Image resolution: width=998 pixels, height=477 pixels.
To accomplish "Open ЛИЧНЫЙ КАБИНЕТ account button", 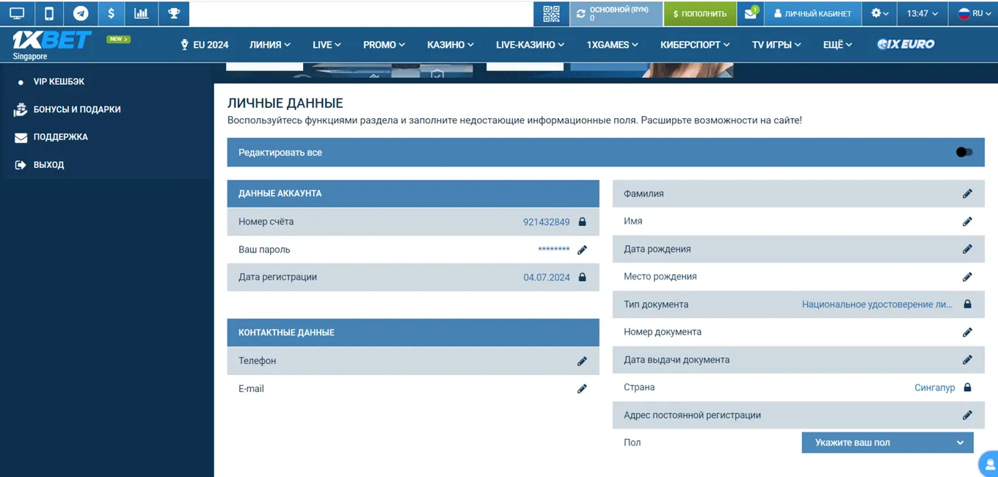I will (812, 14).
